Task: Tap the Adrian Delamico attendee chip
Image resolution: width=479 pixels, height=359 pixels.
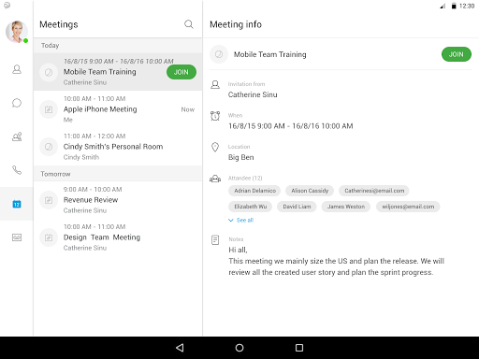Action: tap(254, 191)
